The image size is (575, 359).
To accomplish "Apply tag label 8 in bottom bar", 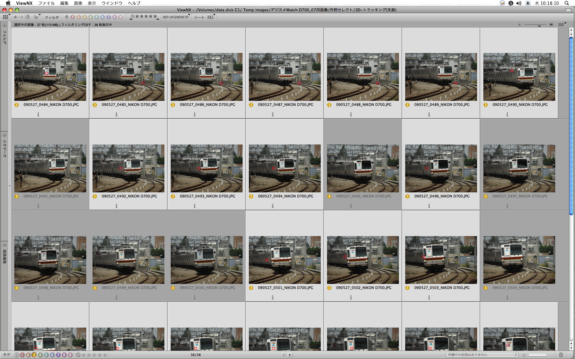I will [64, 355].
